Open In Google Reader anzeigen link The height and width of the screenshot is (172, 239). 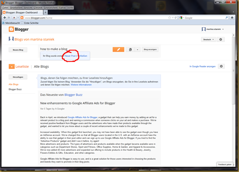coord(203,66)
